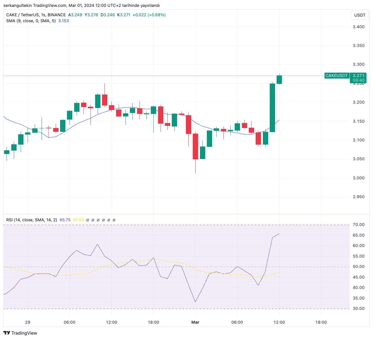The image size is (373, 339).
Task: Select the RSI (14, close, SMA, 14, 2) legend
Action: 31,220
